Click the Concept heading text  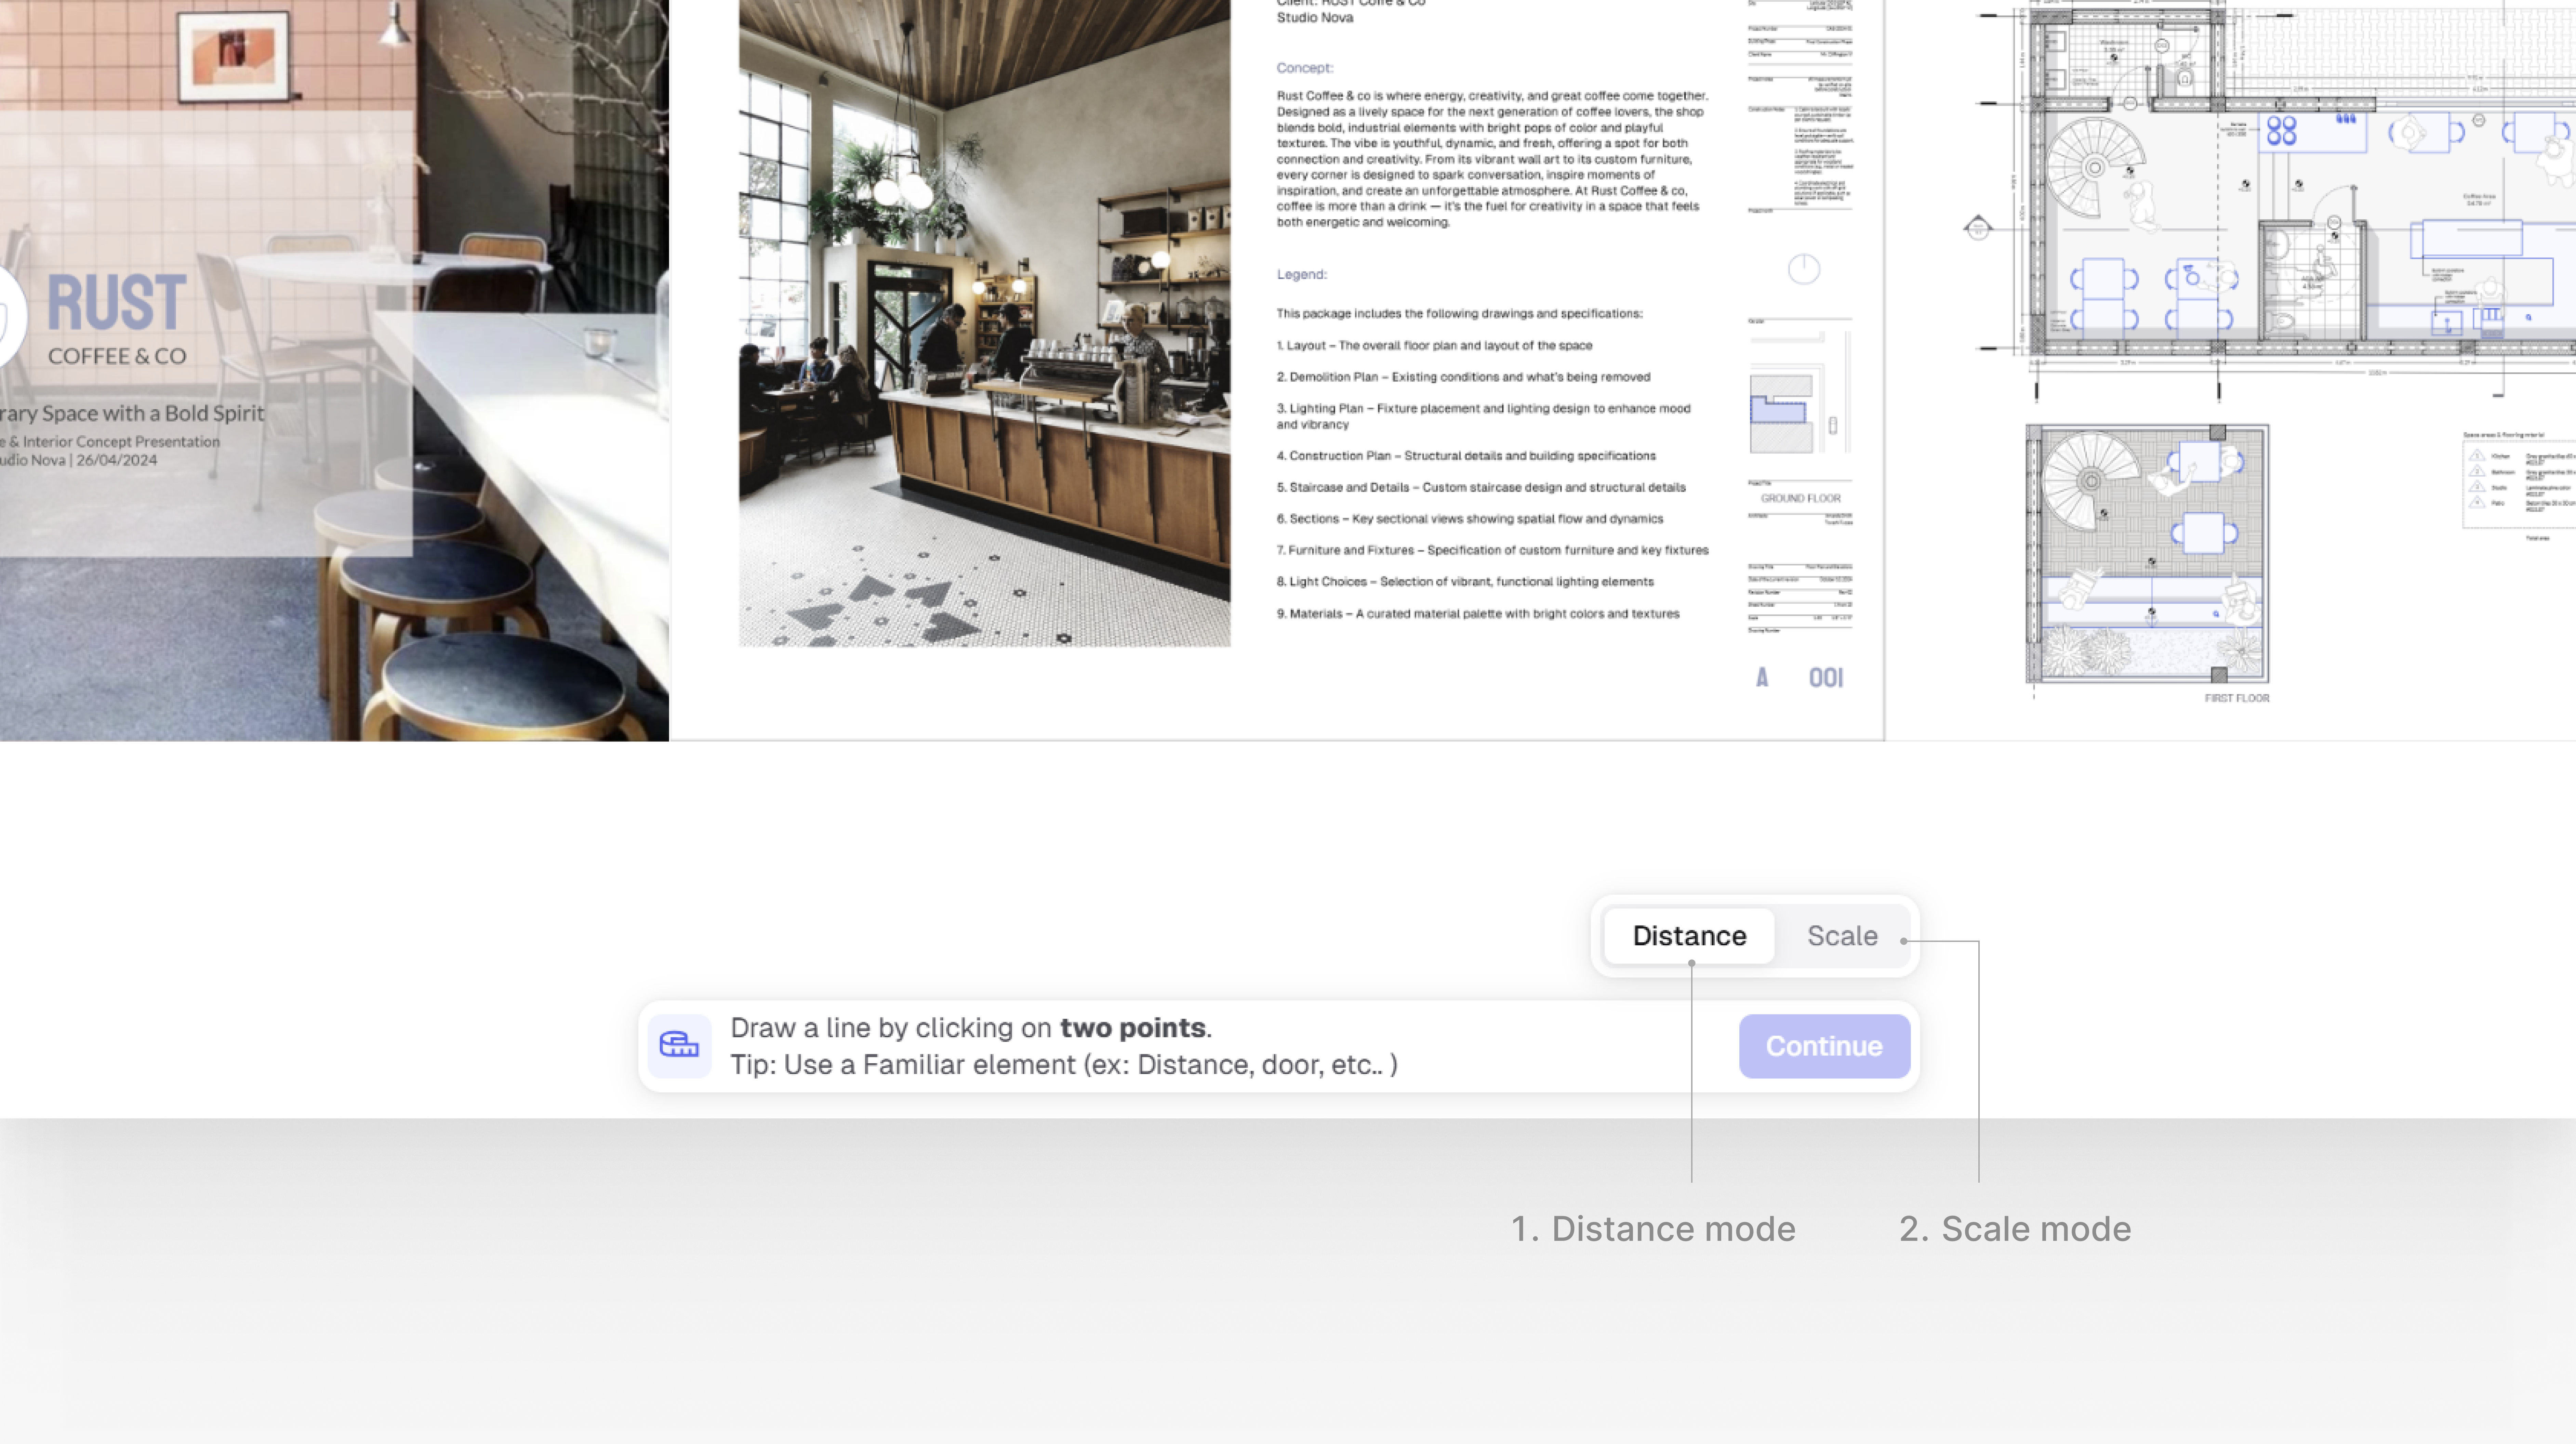pos(1304,68)
